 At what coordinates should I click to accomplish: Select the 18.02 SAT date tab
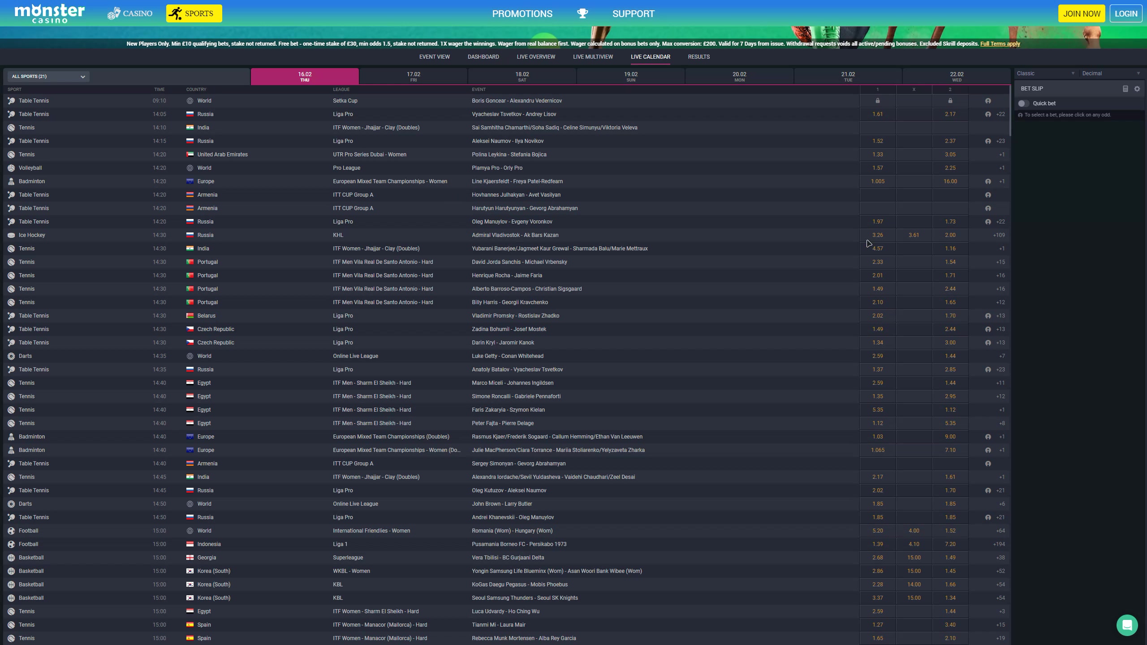click(x=522, y=77)
